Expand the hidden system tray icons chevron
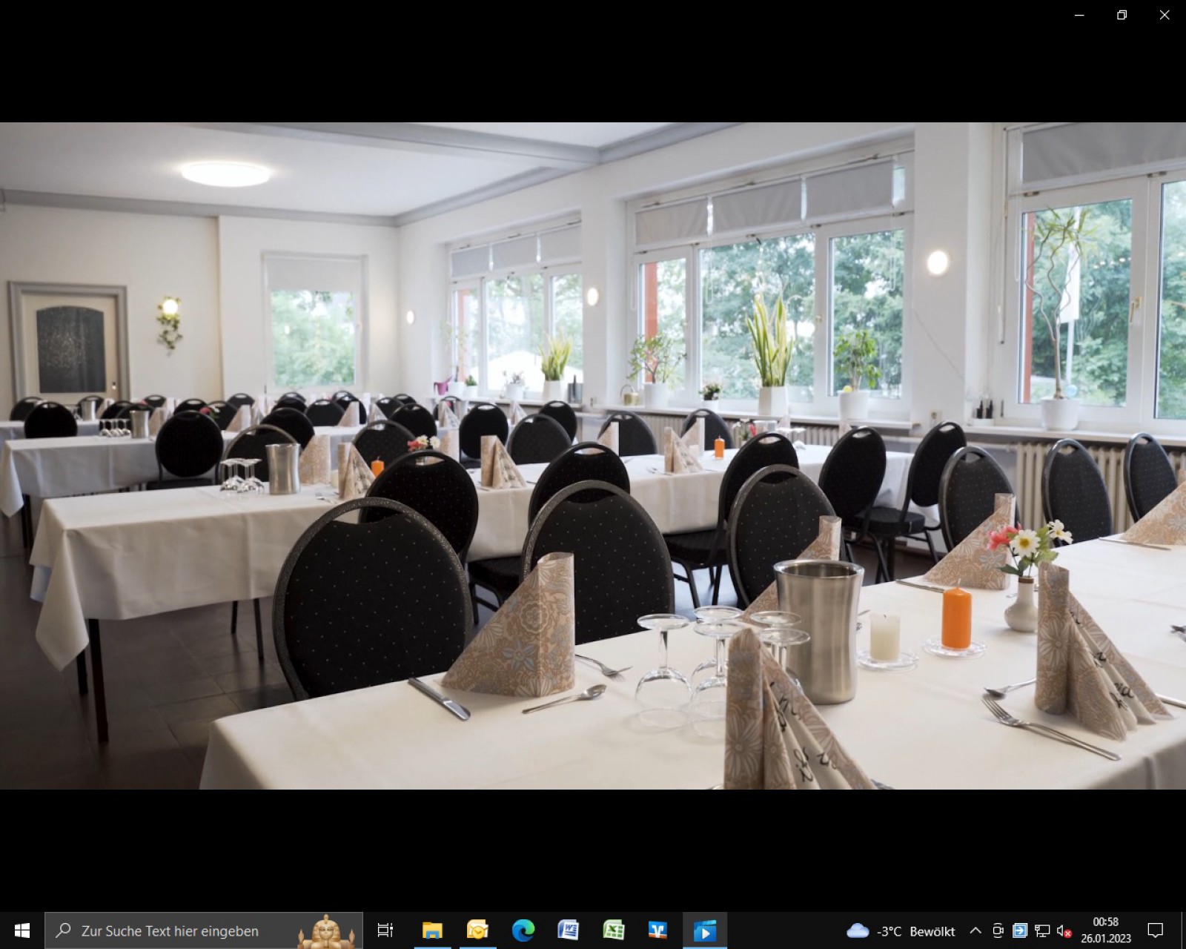 pyautogui.click(x=975, y=930)
